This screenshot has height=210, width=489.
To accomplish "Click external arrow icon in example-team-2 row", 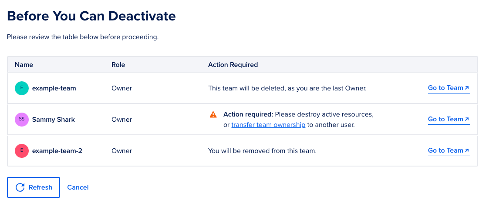I will tap(467, 150).
